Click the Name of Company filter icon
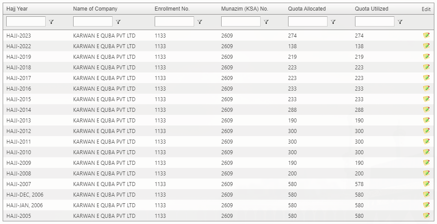The image size is (437, 224). pyautogui.click(x=118, y=22)
